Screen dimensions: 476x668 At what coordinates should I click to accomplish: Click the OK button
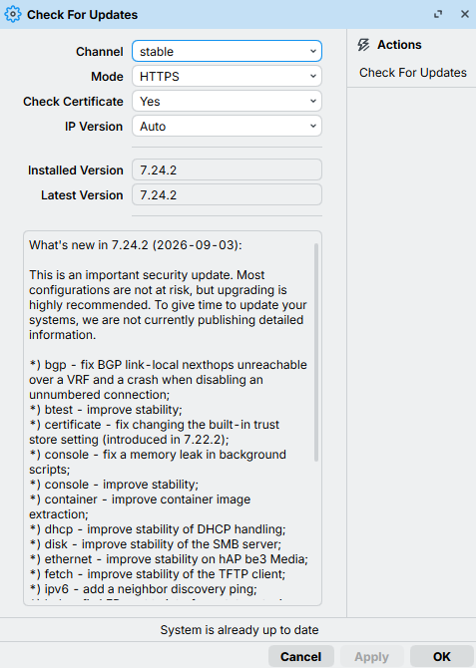point(442,656)
